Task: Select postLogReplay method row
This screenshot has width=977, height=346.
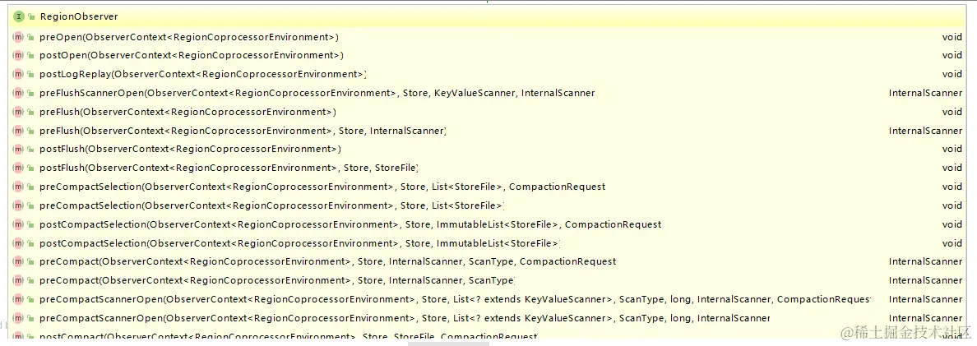Action: (x=488, y=75)
